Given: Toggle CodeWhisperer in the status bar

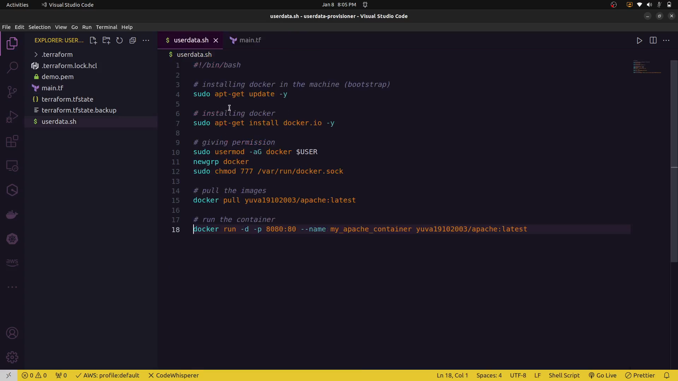Looking at the screenshot, I should [173, 375].
